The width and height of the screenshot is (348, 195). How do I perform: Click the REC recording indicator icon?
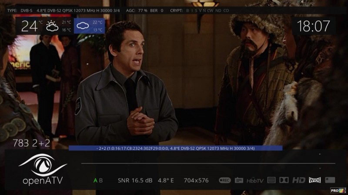point(224,180)
